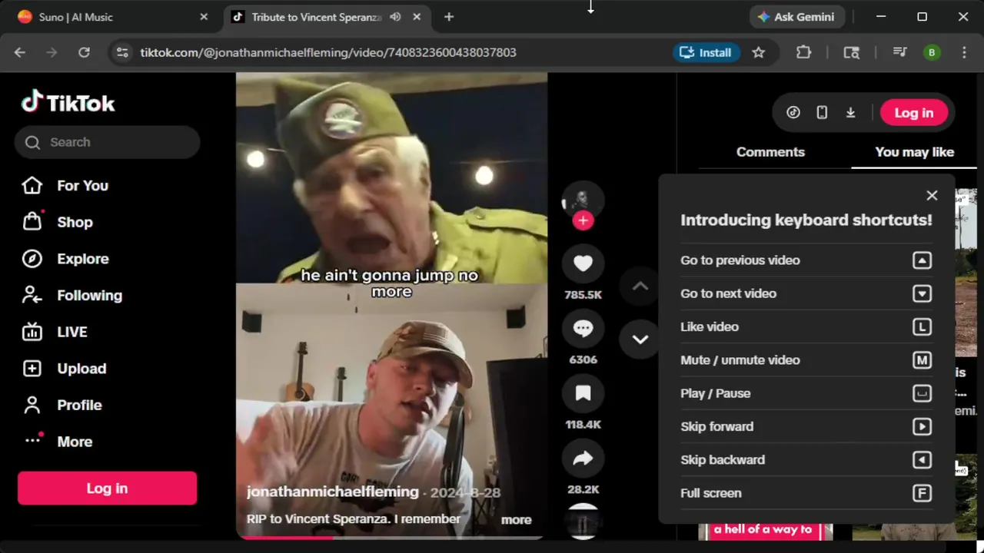Click the music disc icon below share
The image size is (984, 553).
tap(583, 520)
